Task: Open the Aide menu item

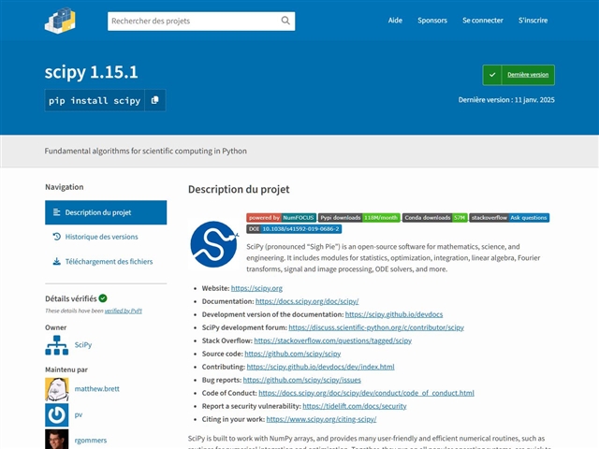Action: [395, 21]
